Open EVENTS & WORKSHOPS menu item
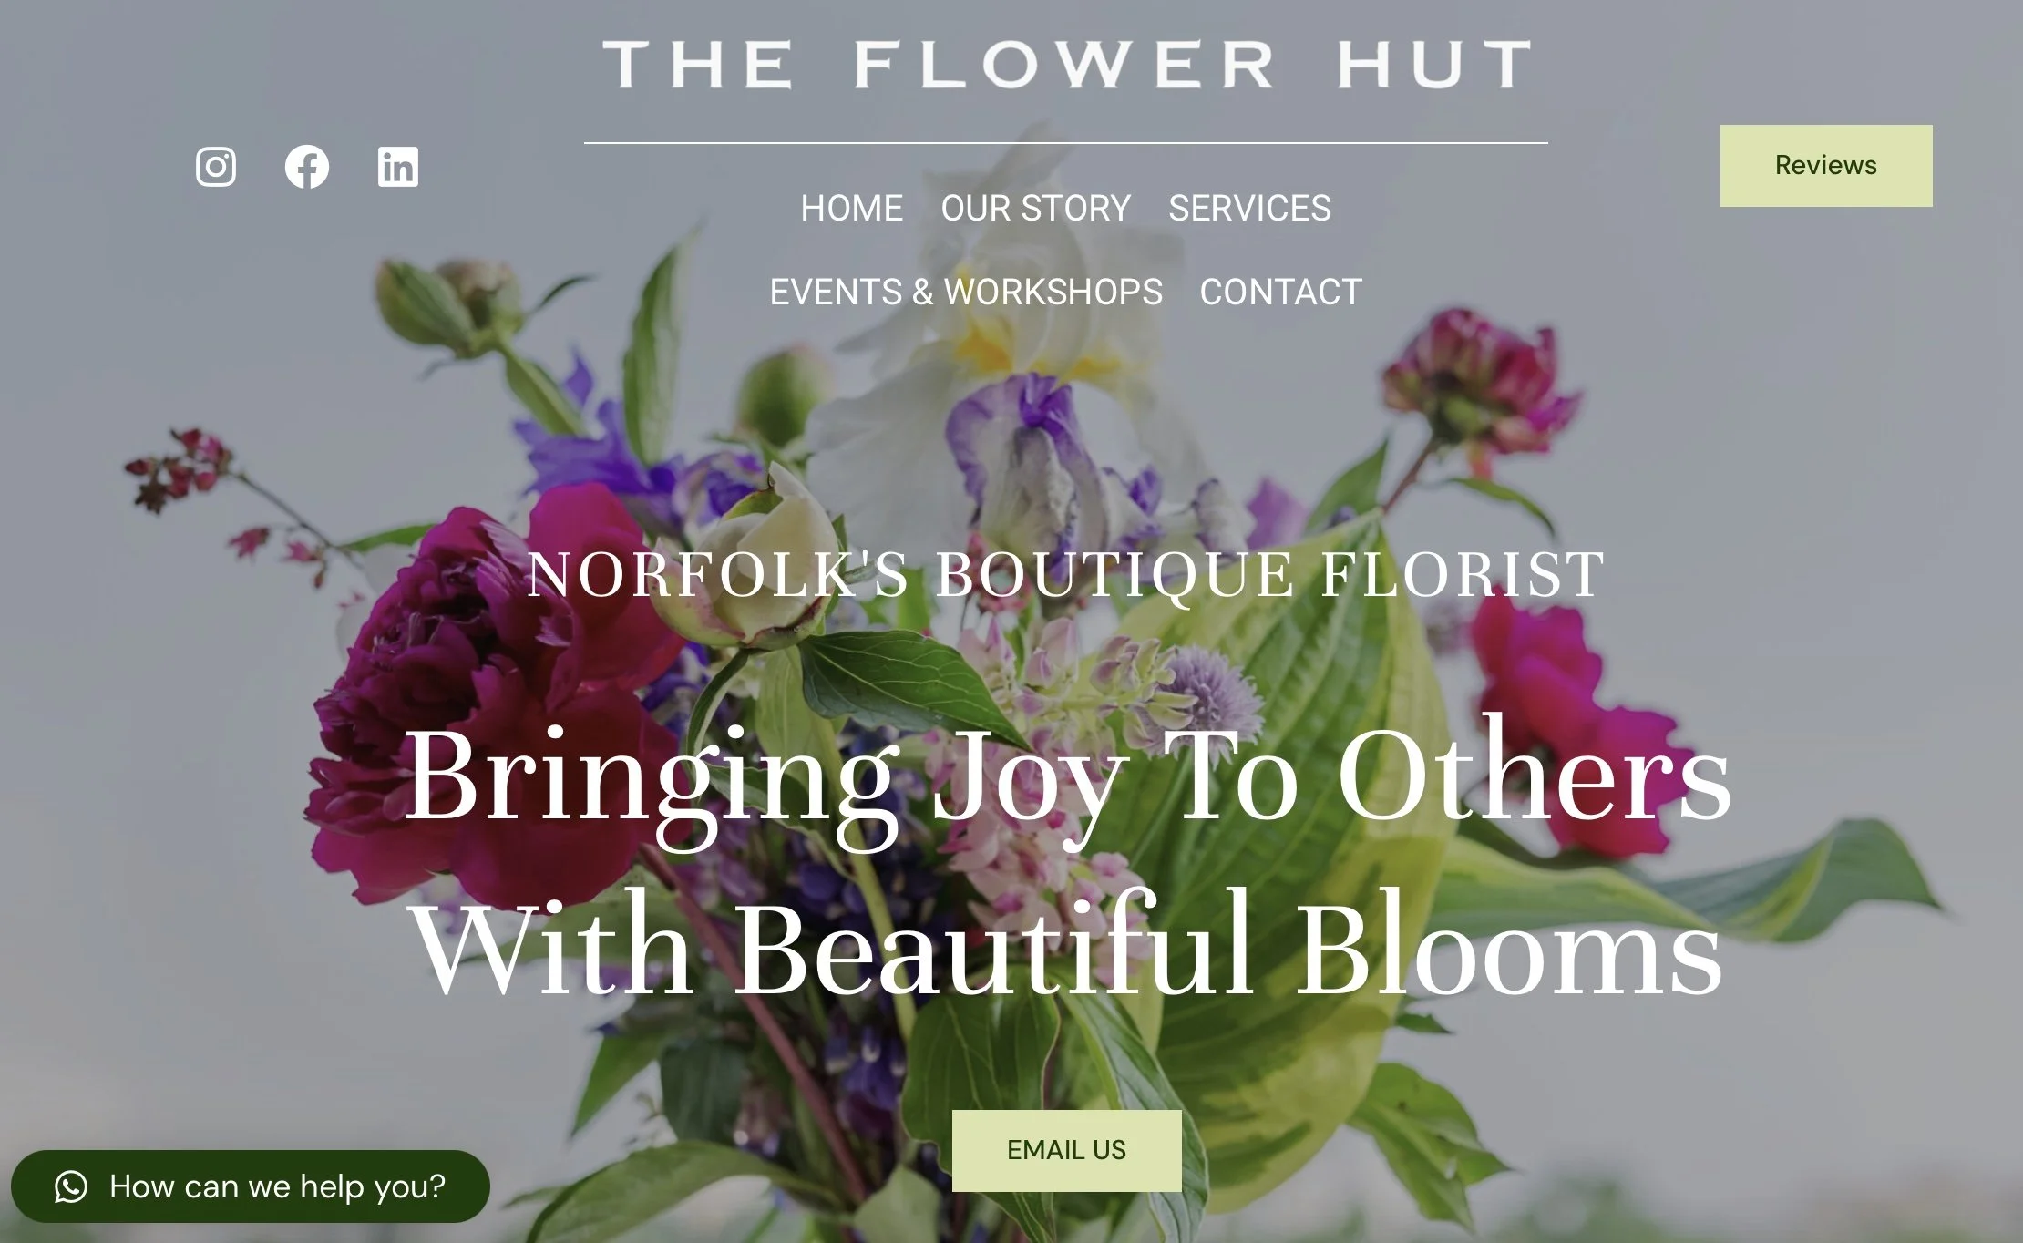This screenshot has width=2023, height=1243. coord(966,293)
